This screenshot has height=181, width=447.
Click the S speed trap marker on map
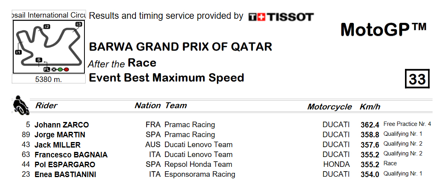[x=39, y=60]
